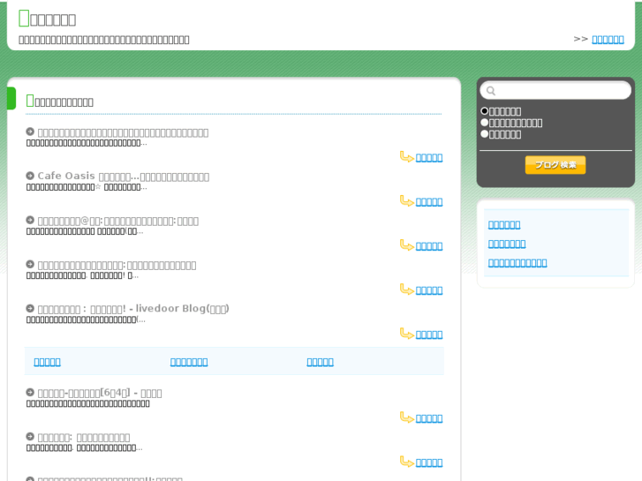Click the yellow arrow icon under the livedoor Blog entry
This screenshot has height=481, width=642.
pos(406,334)
